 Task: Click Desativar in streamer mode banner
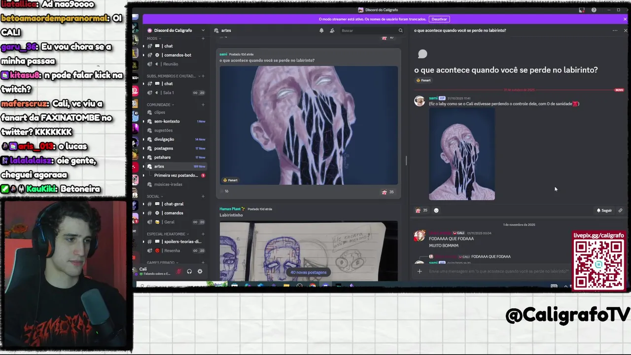pyautogui.click(x=439, y=19)
